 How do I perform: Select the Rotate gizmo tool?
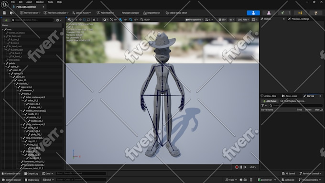pos(85,20)
